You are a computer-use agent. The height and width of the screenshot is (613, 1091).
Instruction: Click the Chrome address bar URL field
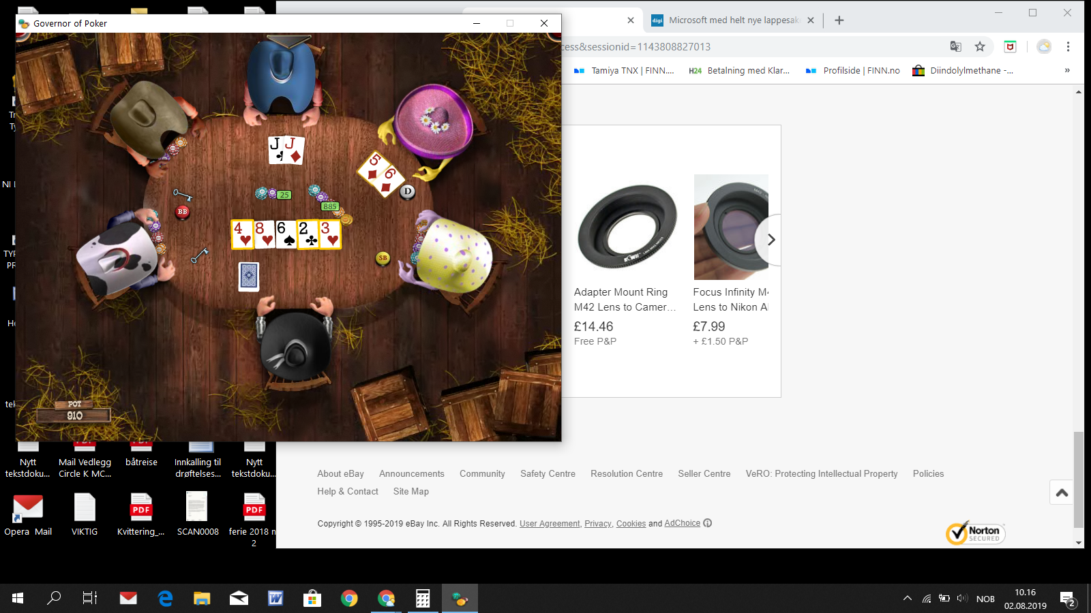click(x=750, y=46)
